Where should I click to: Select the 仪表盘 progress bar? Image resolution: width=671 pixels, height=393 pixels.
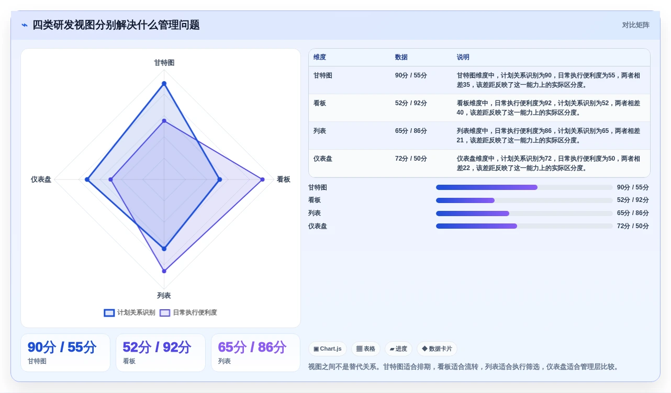(524, 226)
